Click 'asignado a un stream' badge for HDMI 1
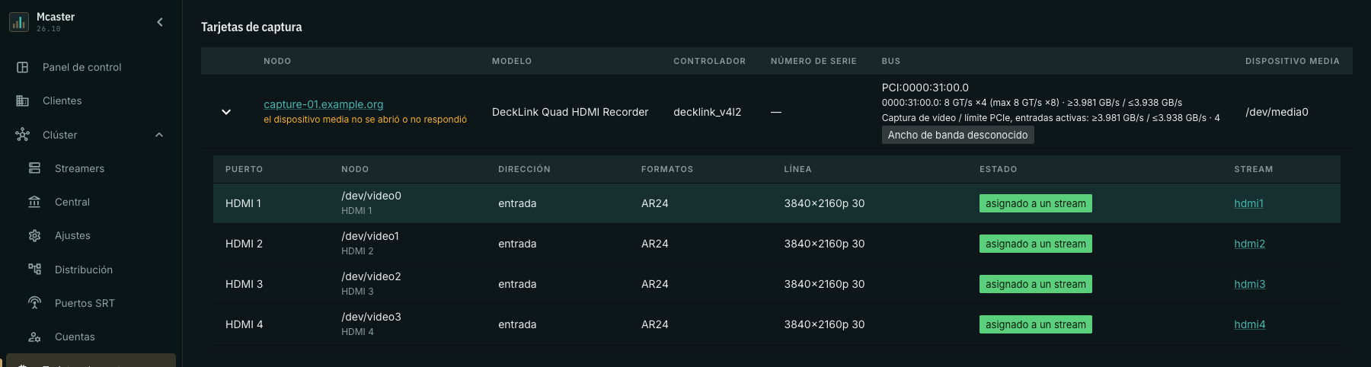The width and height of the screenshot is (1371, 367). click(1036, 203)
